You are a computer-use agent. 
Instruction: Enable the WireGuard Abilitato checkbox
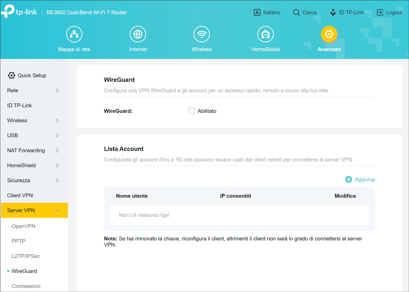pos(192,111)
